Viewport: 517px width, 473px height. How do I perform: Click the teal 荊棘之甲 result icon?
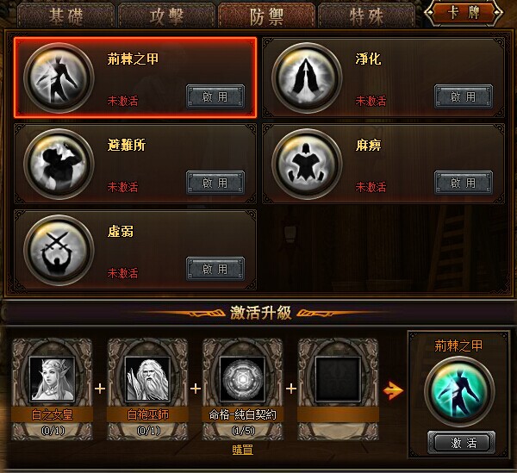point(459,391)
